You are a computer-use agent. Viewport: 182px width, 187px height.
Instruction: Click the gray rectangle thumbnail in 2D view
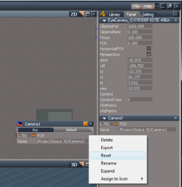54,115
